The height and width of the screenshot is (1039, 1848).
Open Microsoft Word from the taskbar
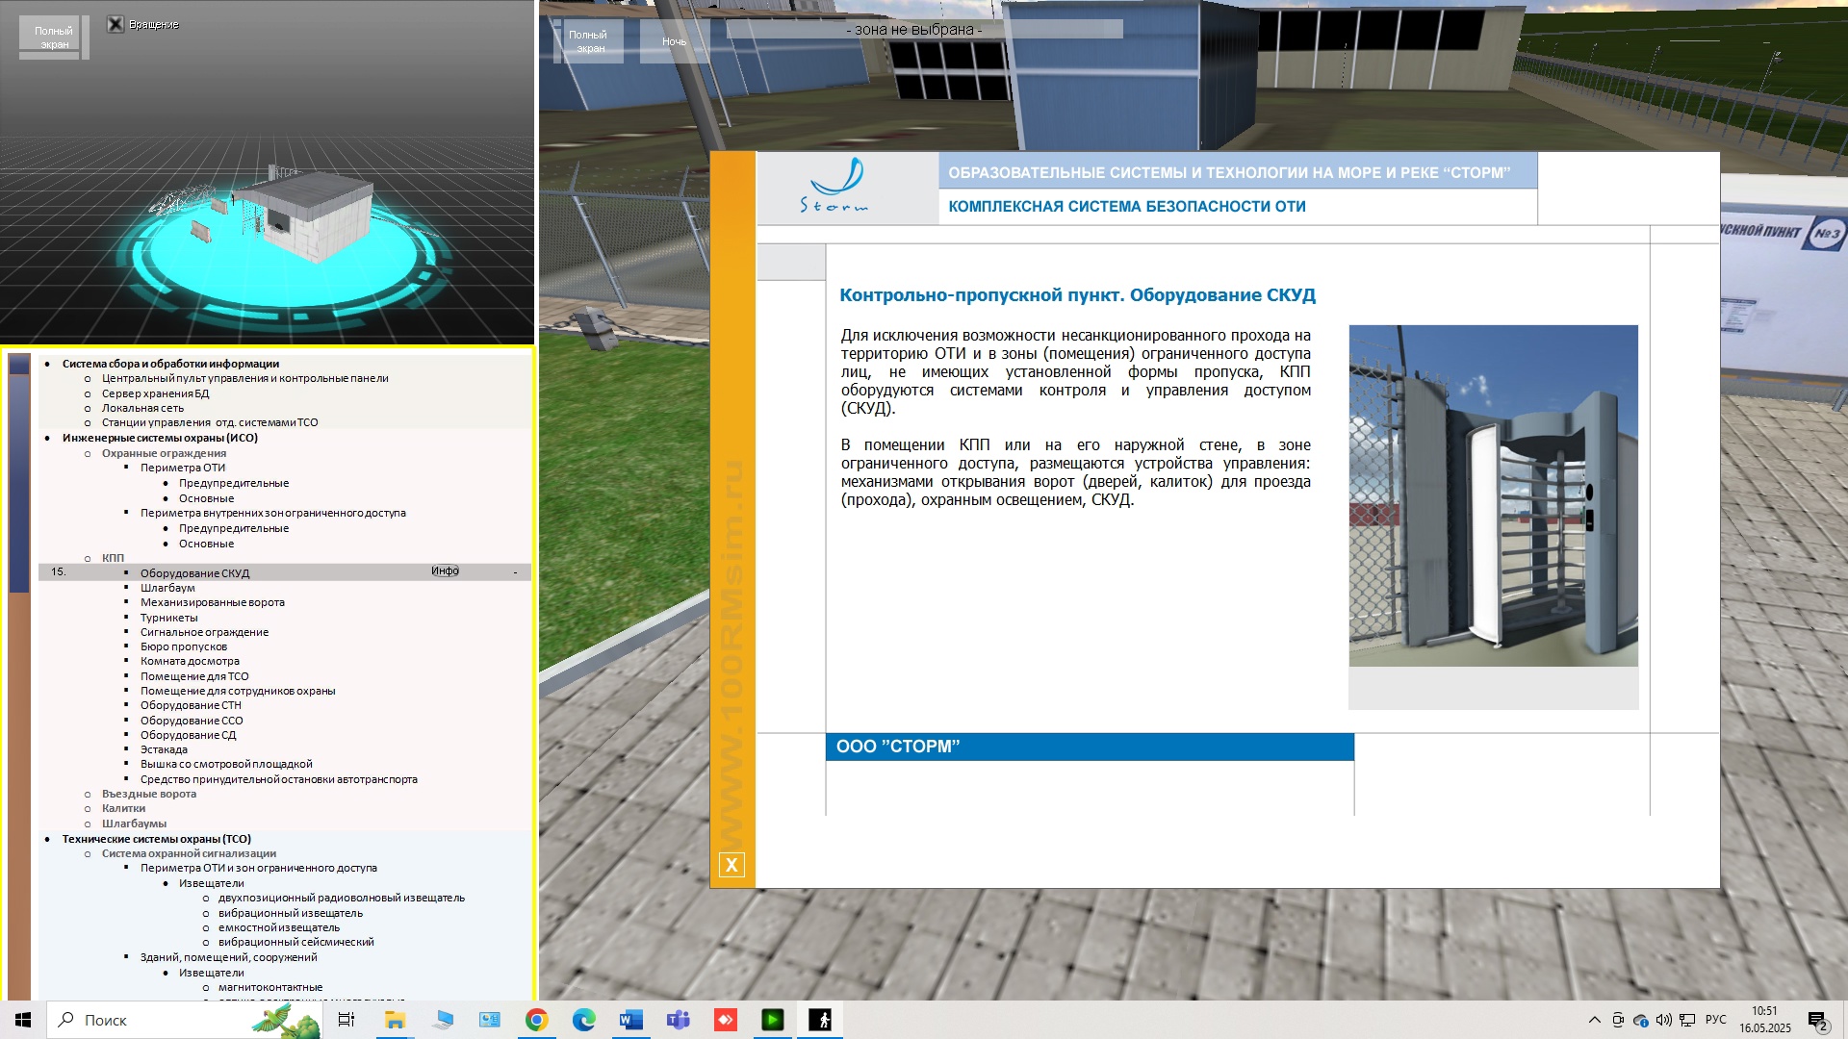point(631,1020)
